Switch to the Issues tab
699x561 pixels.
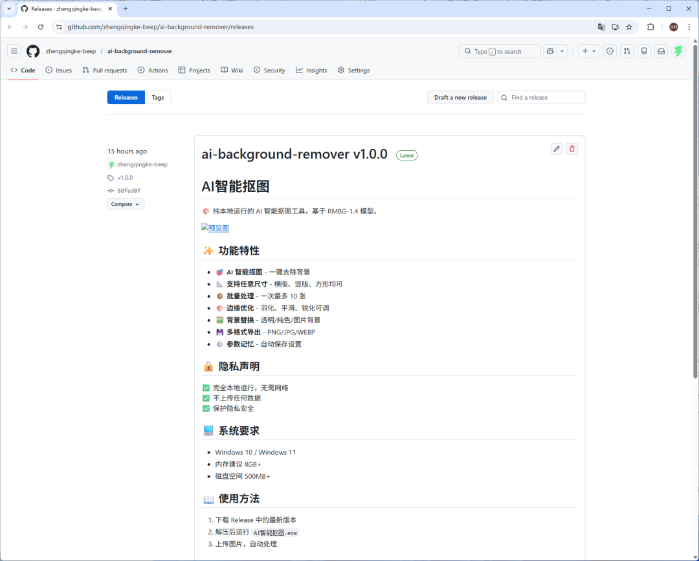tap(58, 71)
